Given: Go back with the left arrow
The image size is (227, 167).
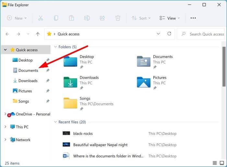Looking at the screenshot, I should tap(7, 34).
